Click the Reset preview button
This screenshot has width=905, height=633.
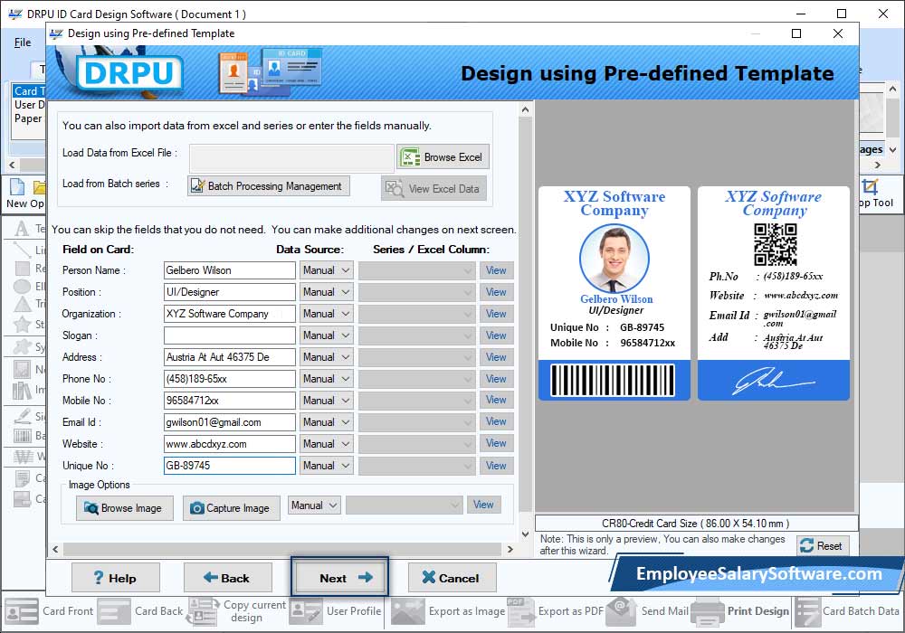tap(823, 545)
